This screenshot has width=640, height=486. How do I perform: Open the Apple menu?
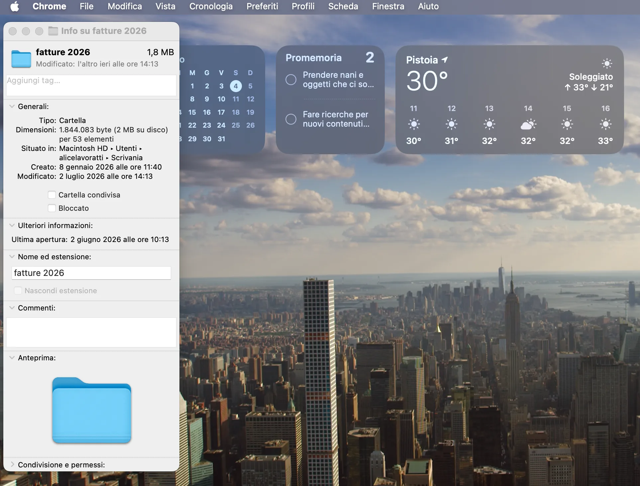pos(15,6)
